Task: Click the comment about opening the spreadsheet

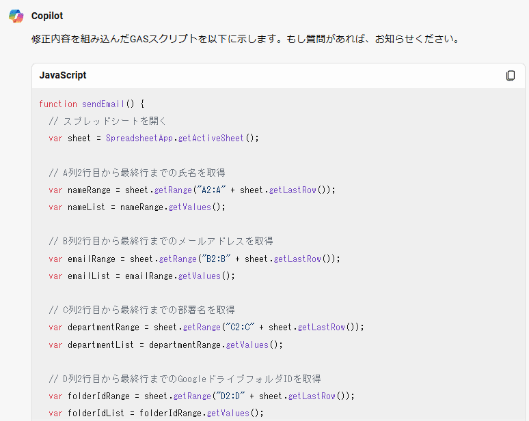Action: click(107, 121)
